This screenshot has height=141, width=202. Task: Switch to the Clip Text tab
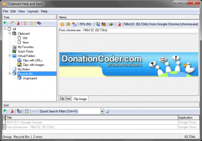(65, 99)
